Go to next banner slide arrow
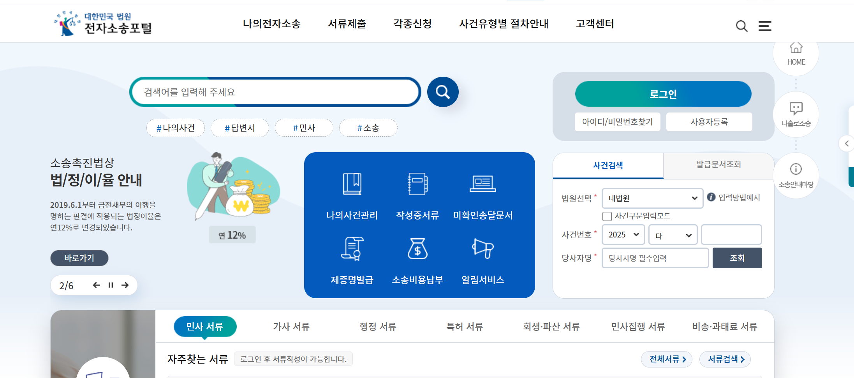The width and height of the screenshot is (854, 378). (125, 285)
